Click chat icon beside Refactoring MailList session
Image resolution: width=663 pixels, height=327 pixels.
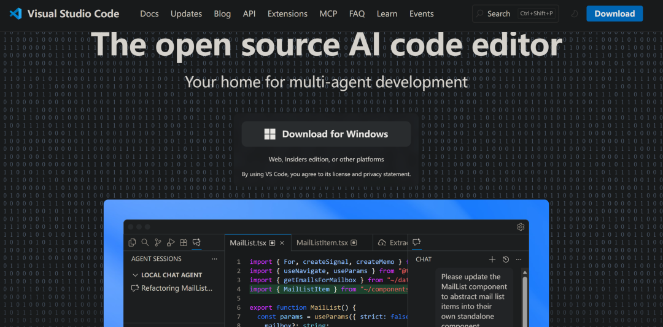point(135,288)
